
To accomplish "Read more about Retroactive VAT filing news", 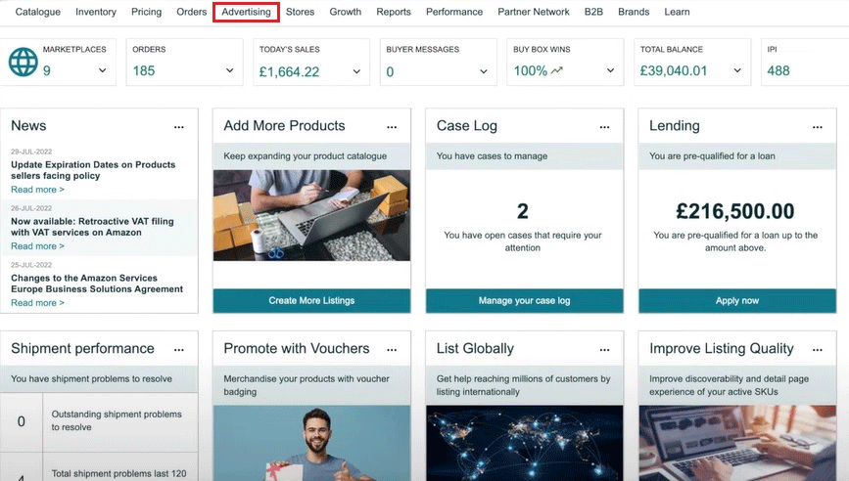I will 37,246.
